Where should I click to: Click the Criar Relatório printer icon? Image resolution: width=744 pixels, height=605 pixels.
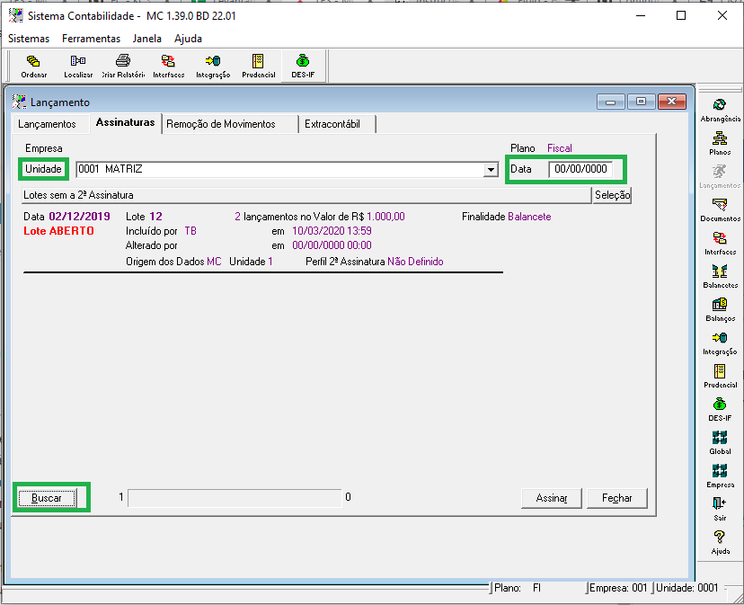click(123, 66)
